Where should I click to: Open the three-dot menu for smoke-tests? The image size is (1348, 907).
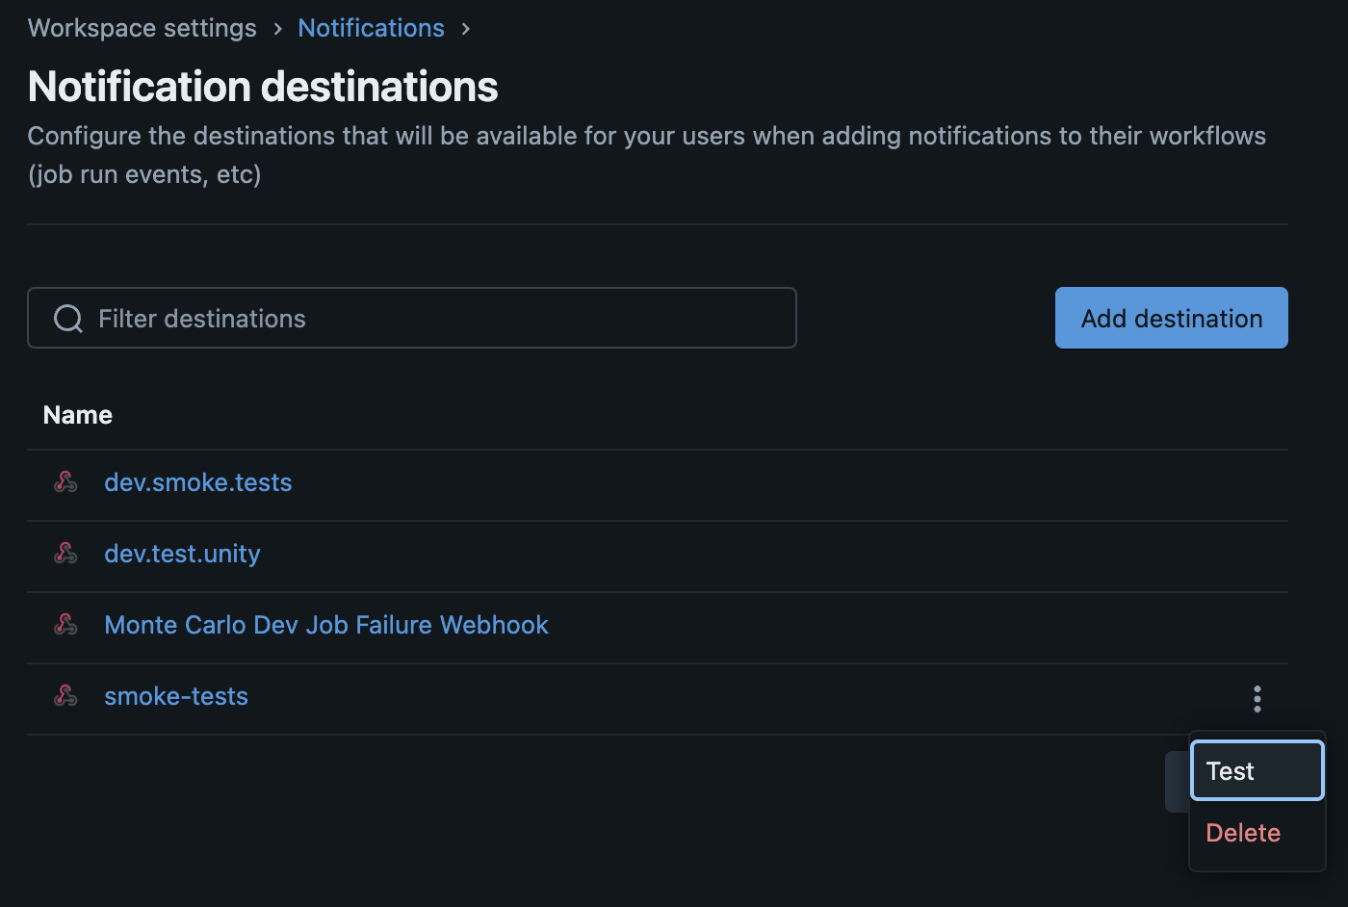click(1257, 699)
